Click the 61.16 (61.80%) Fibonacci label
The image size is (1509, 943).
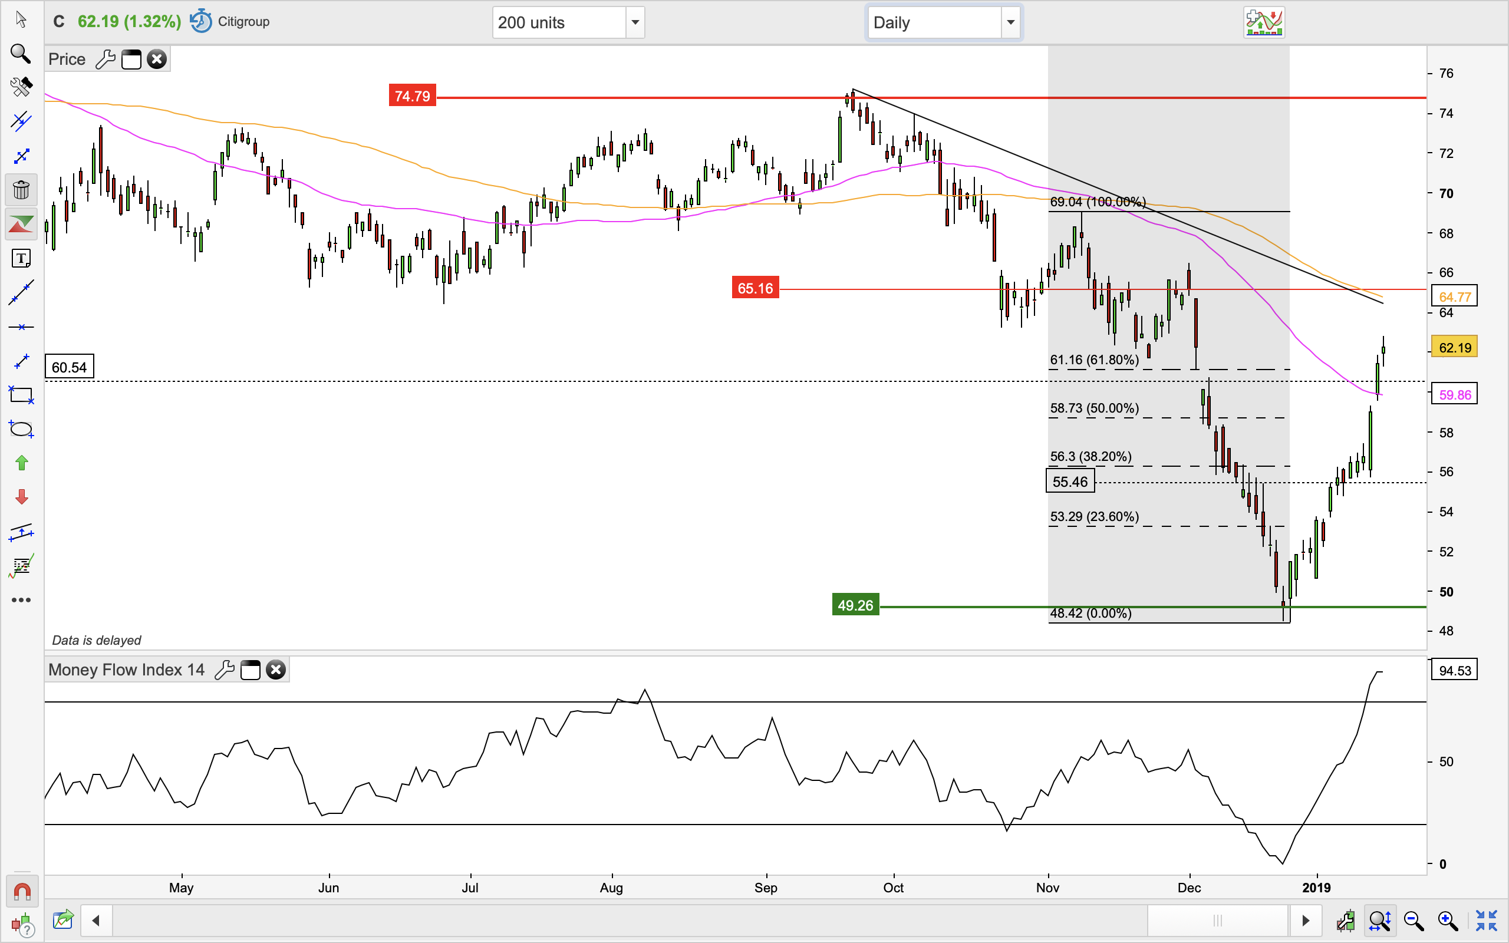1095,360
